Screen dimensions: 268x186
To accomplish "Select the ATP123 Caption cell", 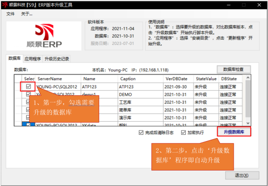I will 140,87.
